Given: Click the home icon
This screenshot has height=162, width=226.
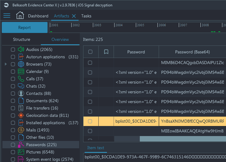Looking at the screenshot, I should (x=20, y=15).
